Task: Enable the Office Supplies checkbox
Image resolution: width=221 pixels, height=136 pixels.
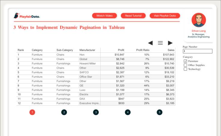Action: [x=185, y=65]
